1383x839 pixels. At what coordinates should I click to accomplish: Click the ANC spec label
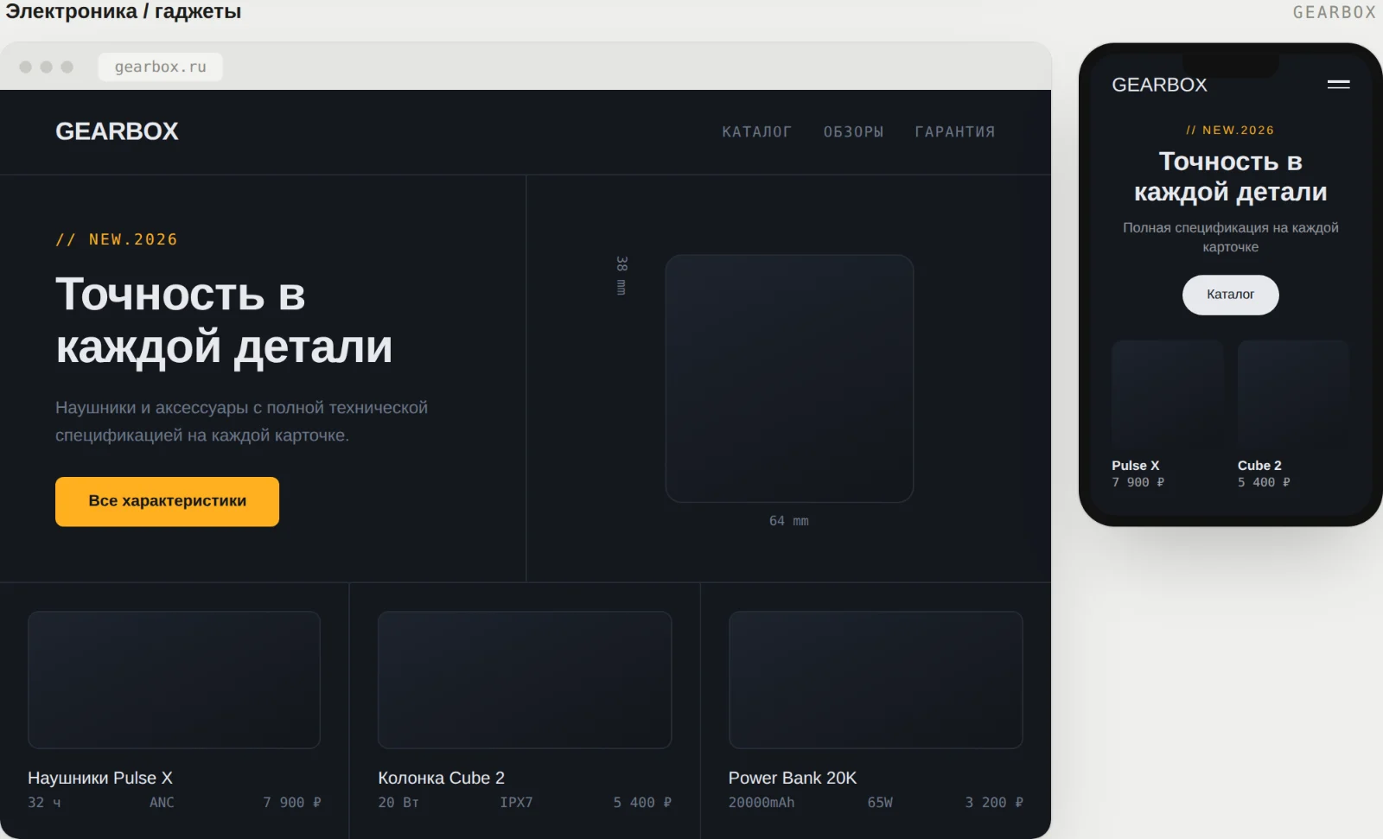pos(162,803)
